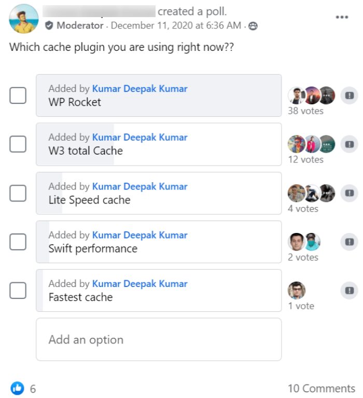The width and height of the screenshot is (363, 398).
Task: Click the Add an option field
Action: click(x=159, y=339)
